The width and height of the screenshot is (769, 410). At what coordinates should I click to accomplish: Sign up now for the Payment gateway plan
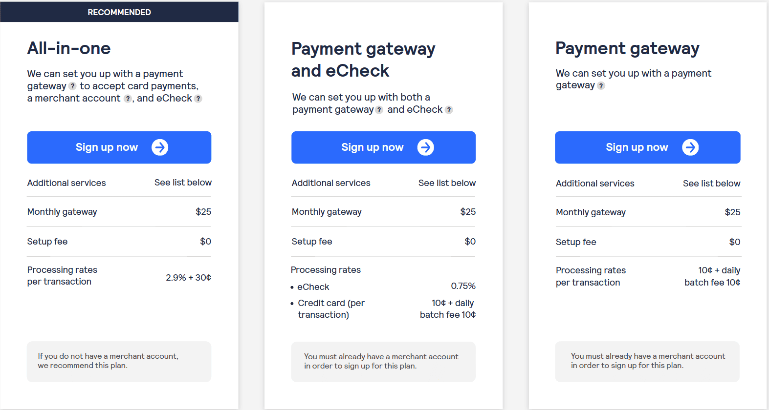click(x=648, y=147)
